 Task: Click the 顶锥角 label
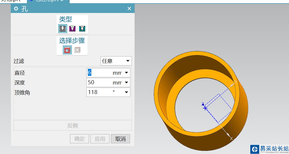tap(22, 93)
